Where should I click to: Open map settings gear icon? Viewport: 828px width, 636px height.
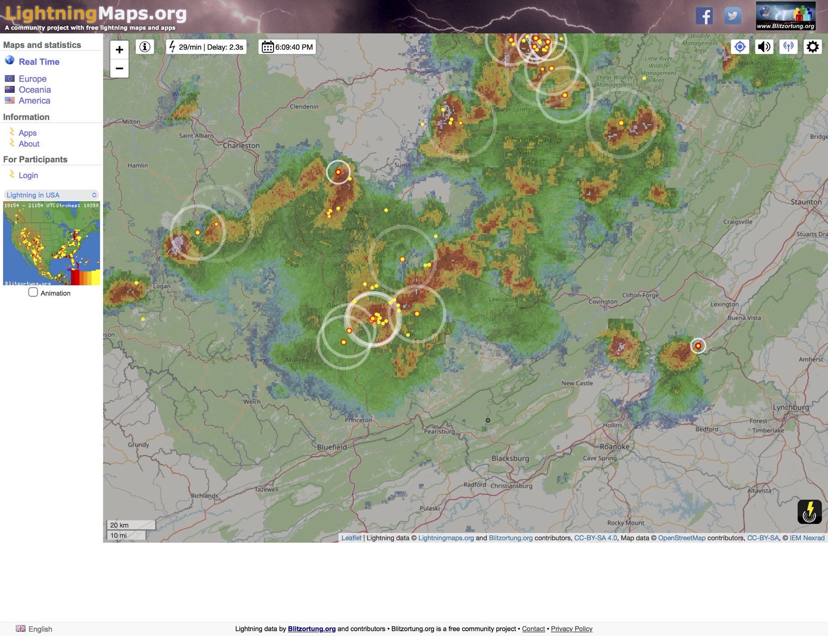pyautogui.click(x=813, y=47)
